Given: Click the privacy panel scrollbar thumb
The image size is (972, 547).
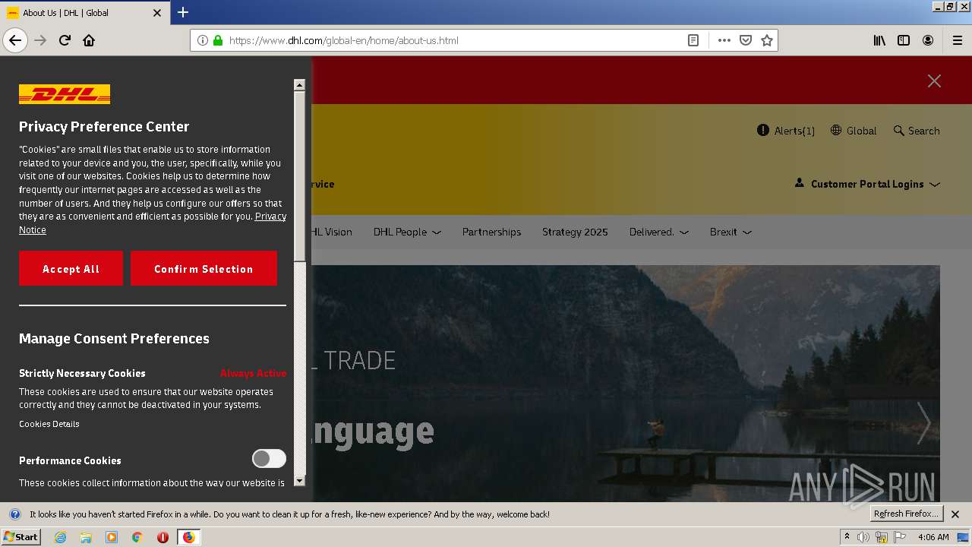Looking at the screenshot, I should pos(299,176).
